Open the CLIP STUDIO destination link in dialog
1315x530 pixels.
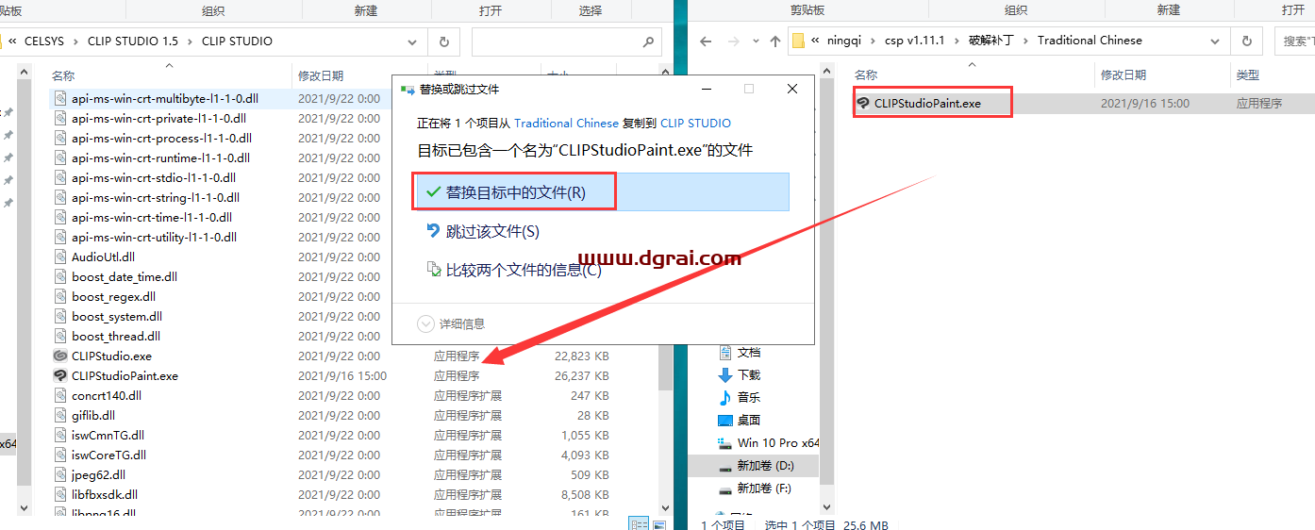tap(695, 124)
